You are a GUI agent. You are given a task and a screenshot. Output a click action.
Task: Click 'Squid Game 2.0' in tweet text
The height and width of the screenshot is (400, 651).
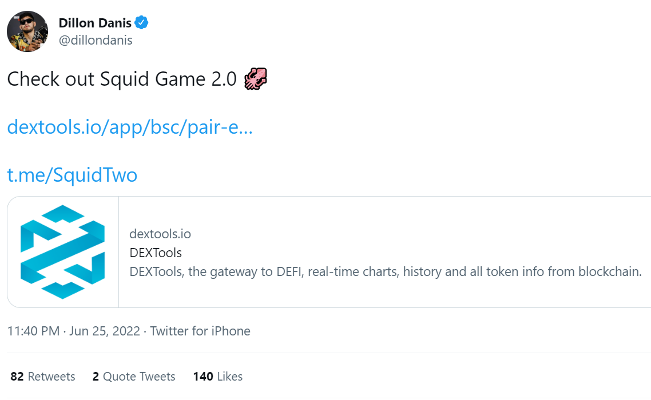(x=168, y=79)
